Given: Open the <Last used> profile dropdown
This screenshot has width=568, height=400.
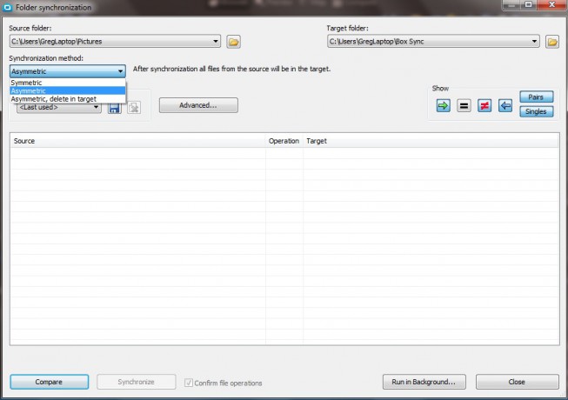Looking at the screenshot, I should pos(96,107).
